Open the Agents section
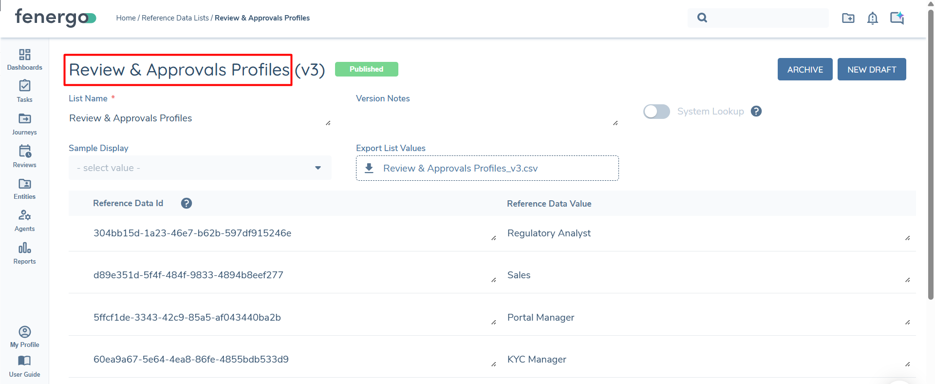Image resolution: width=935 pixels, height=384 pixels. (24, 220)
